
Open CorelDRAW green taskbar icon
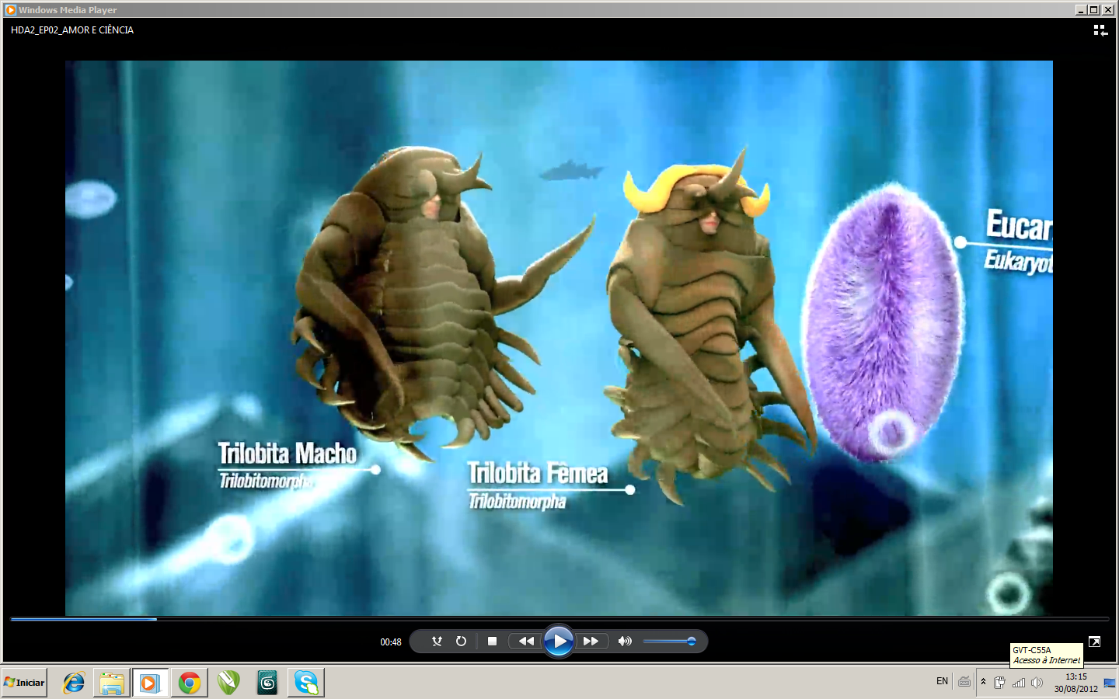[228, 683]
